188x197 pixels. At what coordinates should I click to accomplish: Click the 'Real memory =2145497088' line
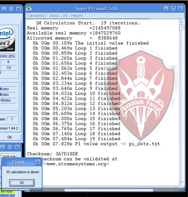(x=74, y=28)
